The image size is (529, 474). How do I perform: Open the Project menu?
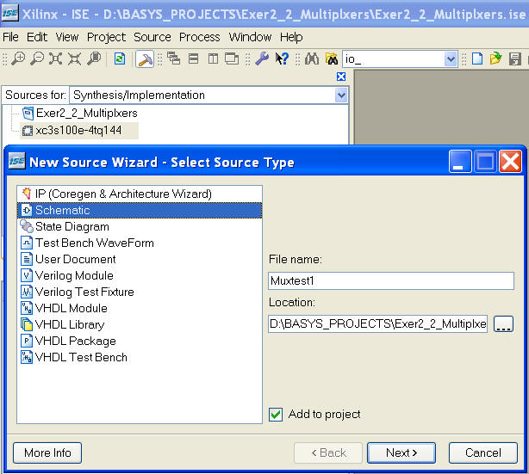click(x=106, y=37)
